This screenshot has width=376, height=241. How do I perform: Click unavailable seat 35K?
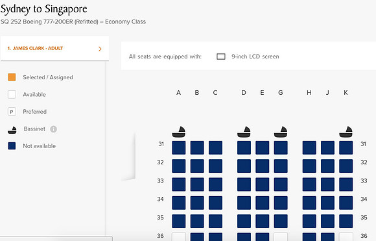(x=346, y=221)
